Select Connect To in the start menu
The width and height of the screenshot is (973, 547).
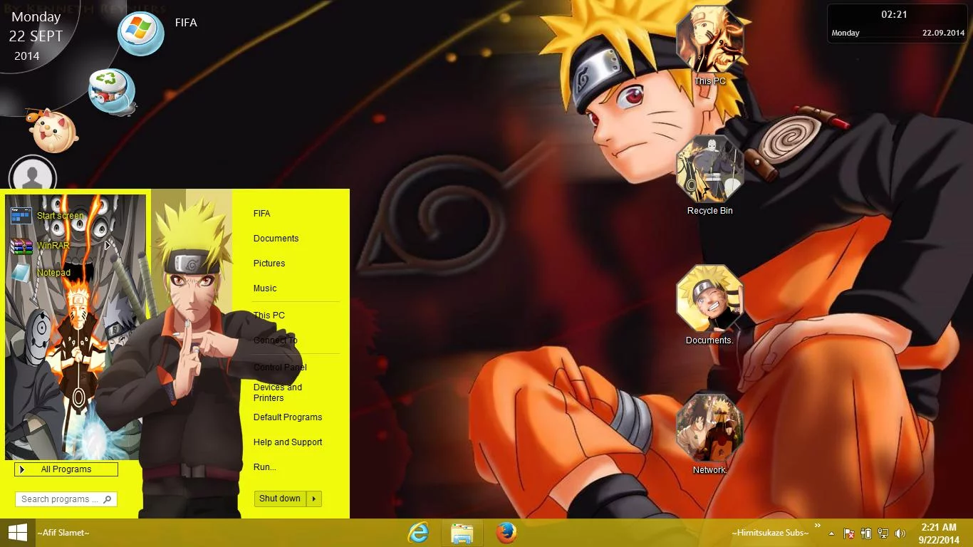276,340
